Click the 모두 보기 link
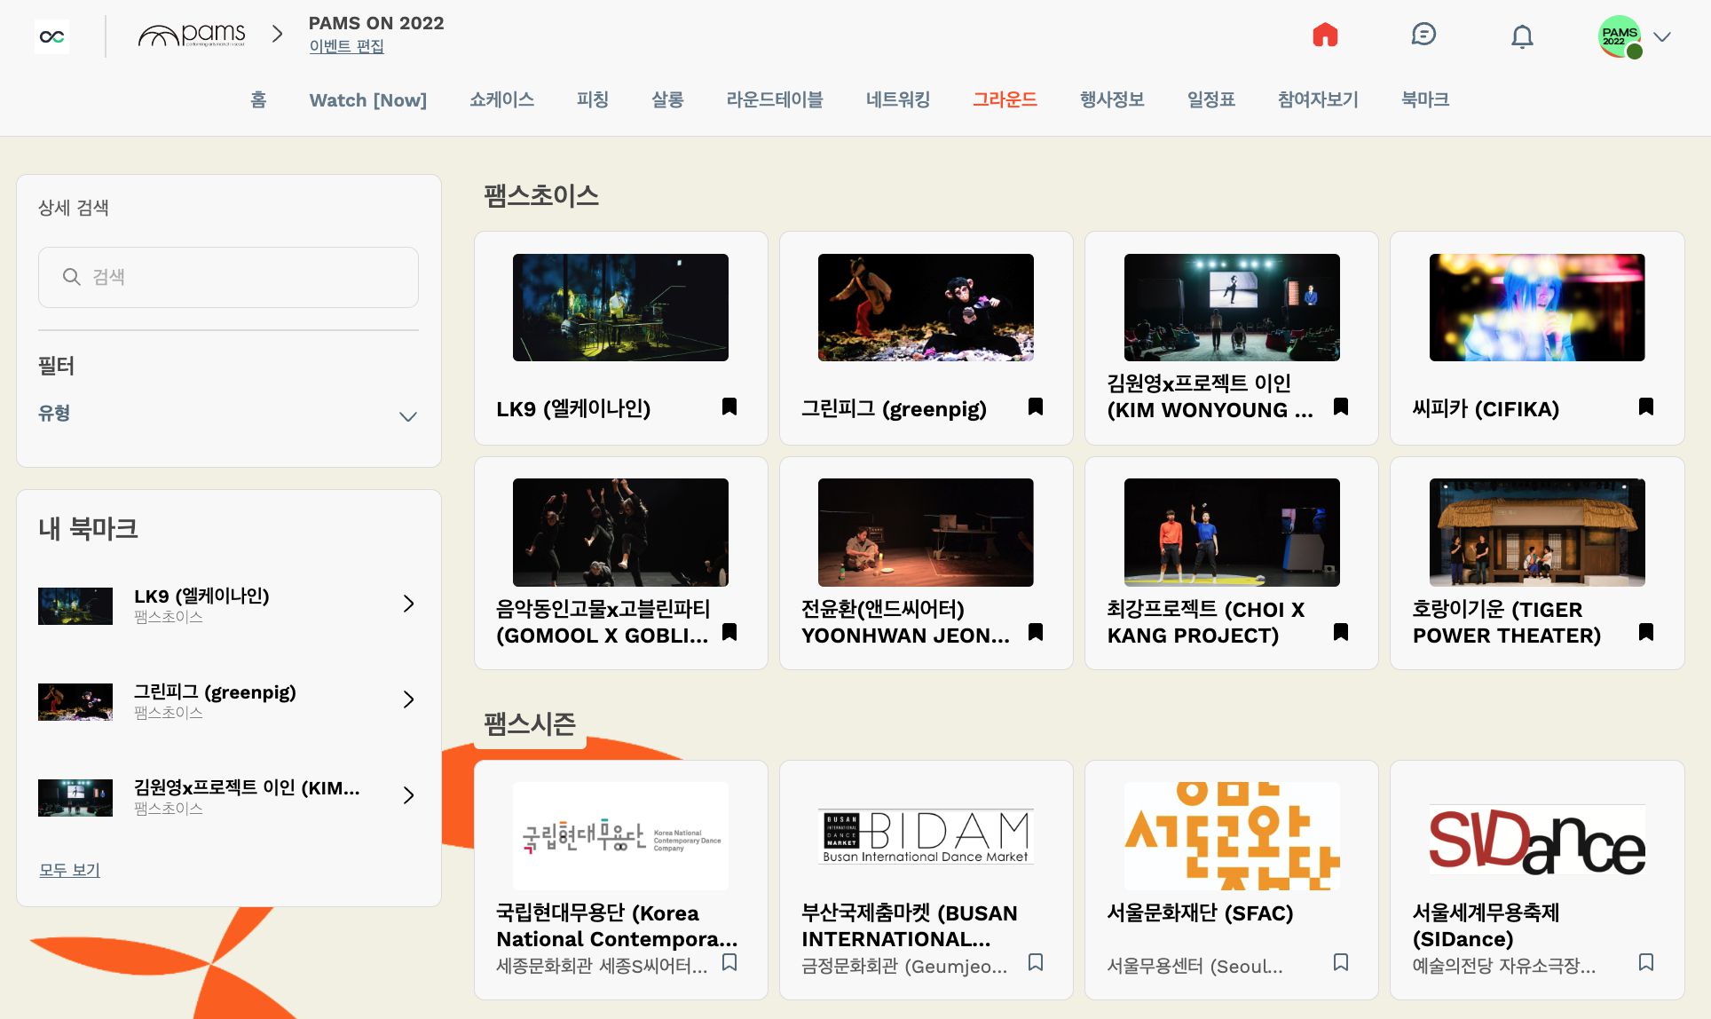This screenshot has height=1019, width=1711. pyautogui.click(x=69, y=870)
